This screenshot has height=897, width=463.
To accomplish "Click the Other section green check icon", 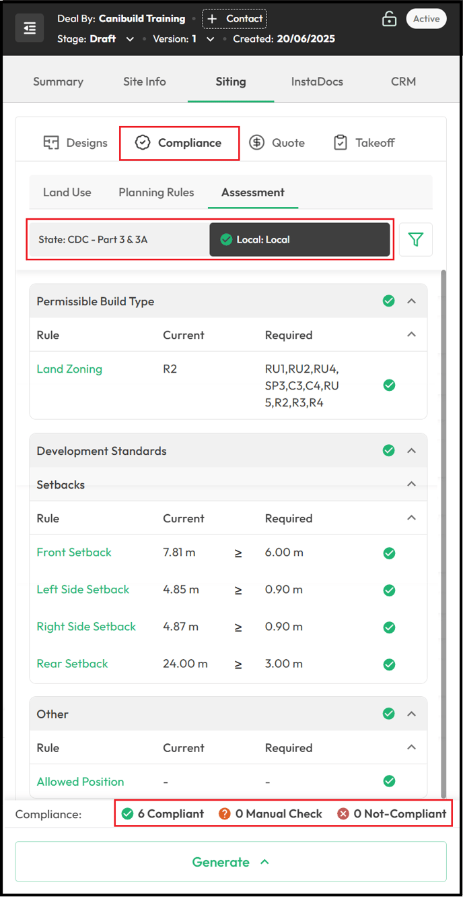I will tap(389, 714).
